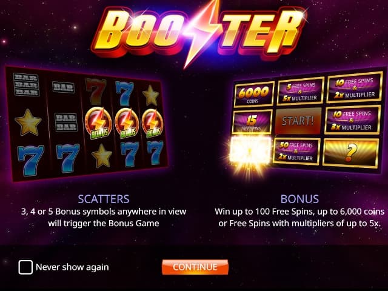This screenshot has width=388, height=291.
Task: Click the red 7 symbol on third reel
Action: click(96, 91)
